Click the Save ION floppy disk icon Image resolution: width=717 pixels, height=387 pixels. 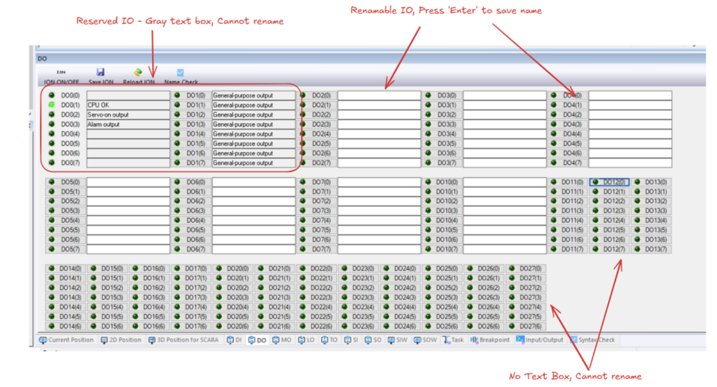pyautogui.click(x=101, y=72)
